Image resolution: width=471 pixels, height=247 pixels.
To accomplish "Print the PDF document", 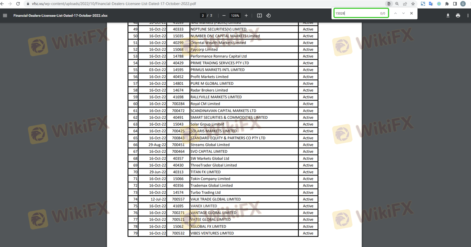I will (458, 15).
